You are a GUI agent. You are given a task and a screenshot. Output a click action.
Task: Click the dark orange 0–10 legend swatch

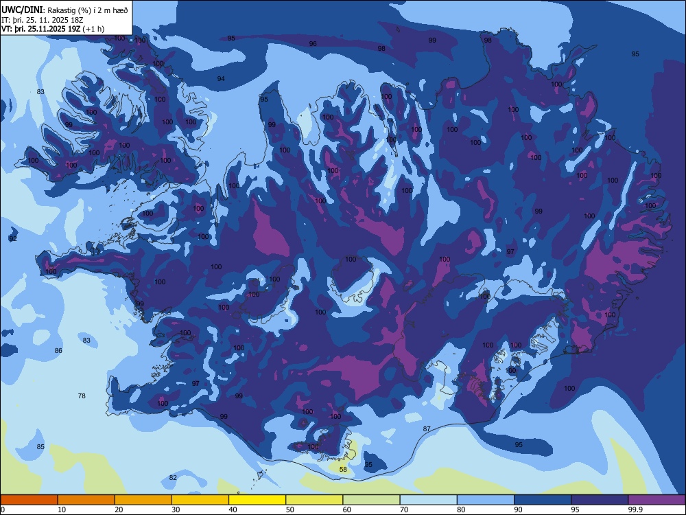29,500
